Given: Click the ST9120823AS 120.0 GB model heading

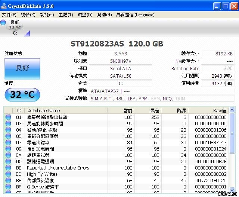Looking at the screenshot, I should pos(117,44).
